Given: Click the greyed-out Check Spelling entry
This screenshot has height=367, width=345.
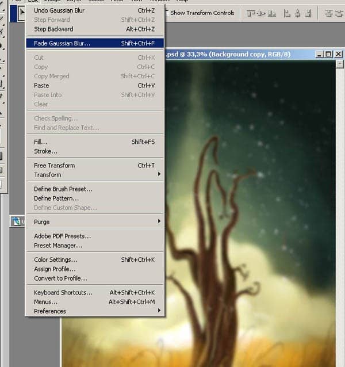Looking at the screenshot, I should [95, 118].
